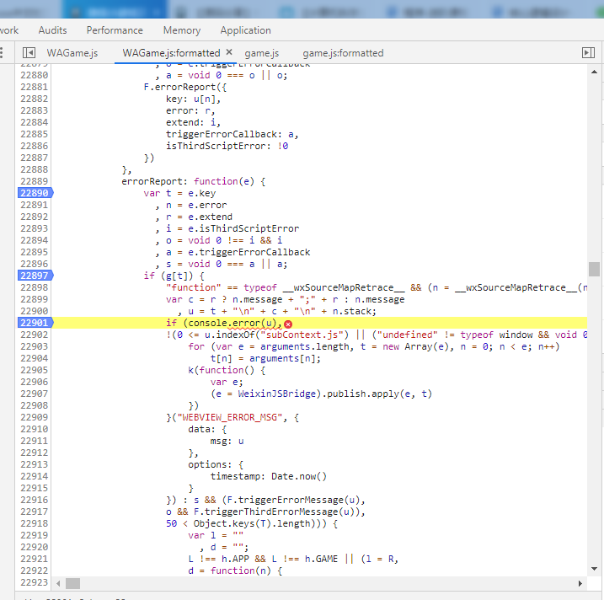The width and height of the screenshot is (604, 600).
Task: Open the Performance panel tab
Action: (115, 30)
